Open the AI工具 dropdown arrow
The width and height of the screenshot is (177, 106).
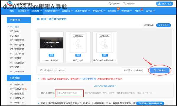coord(142,11)
